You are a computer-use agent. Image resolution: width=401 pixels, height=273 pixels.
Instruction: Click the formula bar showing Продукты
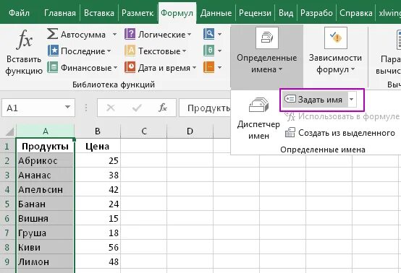tap(205, 108)
